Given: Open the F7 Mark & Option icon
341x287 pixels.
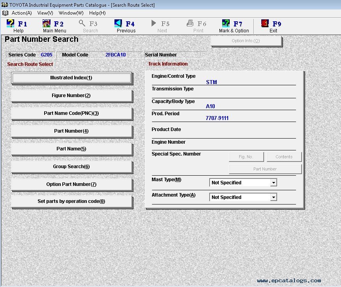Looking at the screenshot, I should (226, 23).
